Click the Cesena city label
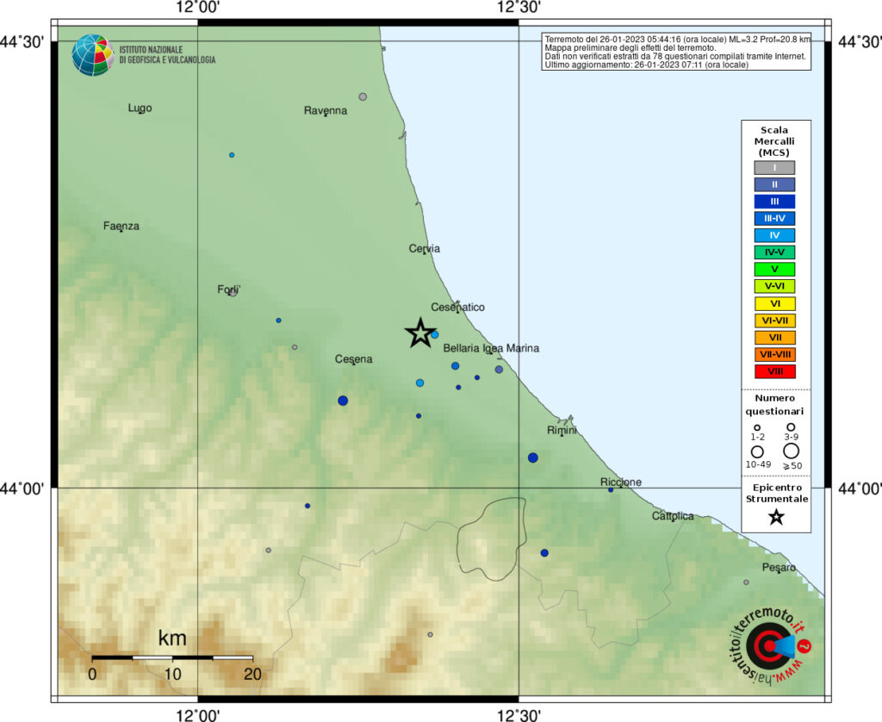The image size is (882, 722). pos(353,359)
